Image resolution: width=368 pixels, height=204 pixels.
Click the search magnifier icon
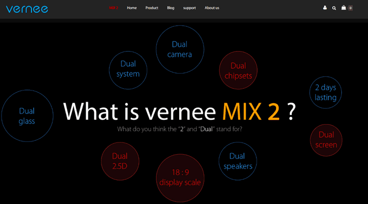[x=334, y=8]
